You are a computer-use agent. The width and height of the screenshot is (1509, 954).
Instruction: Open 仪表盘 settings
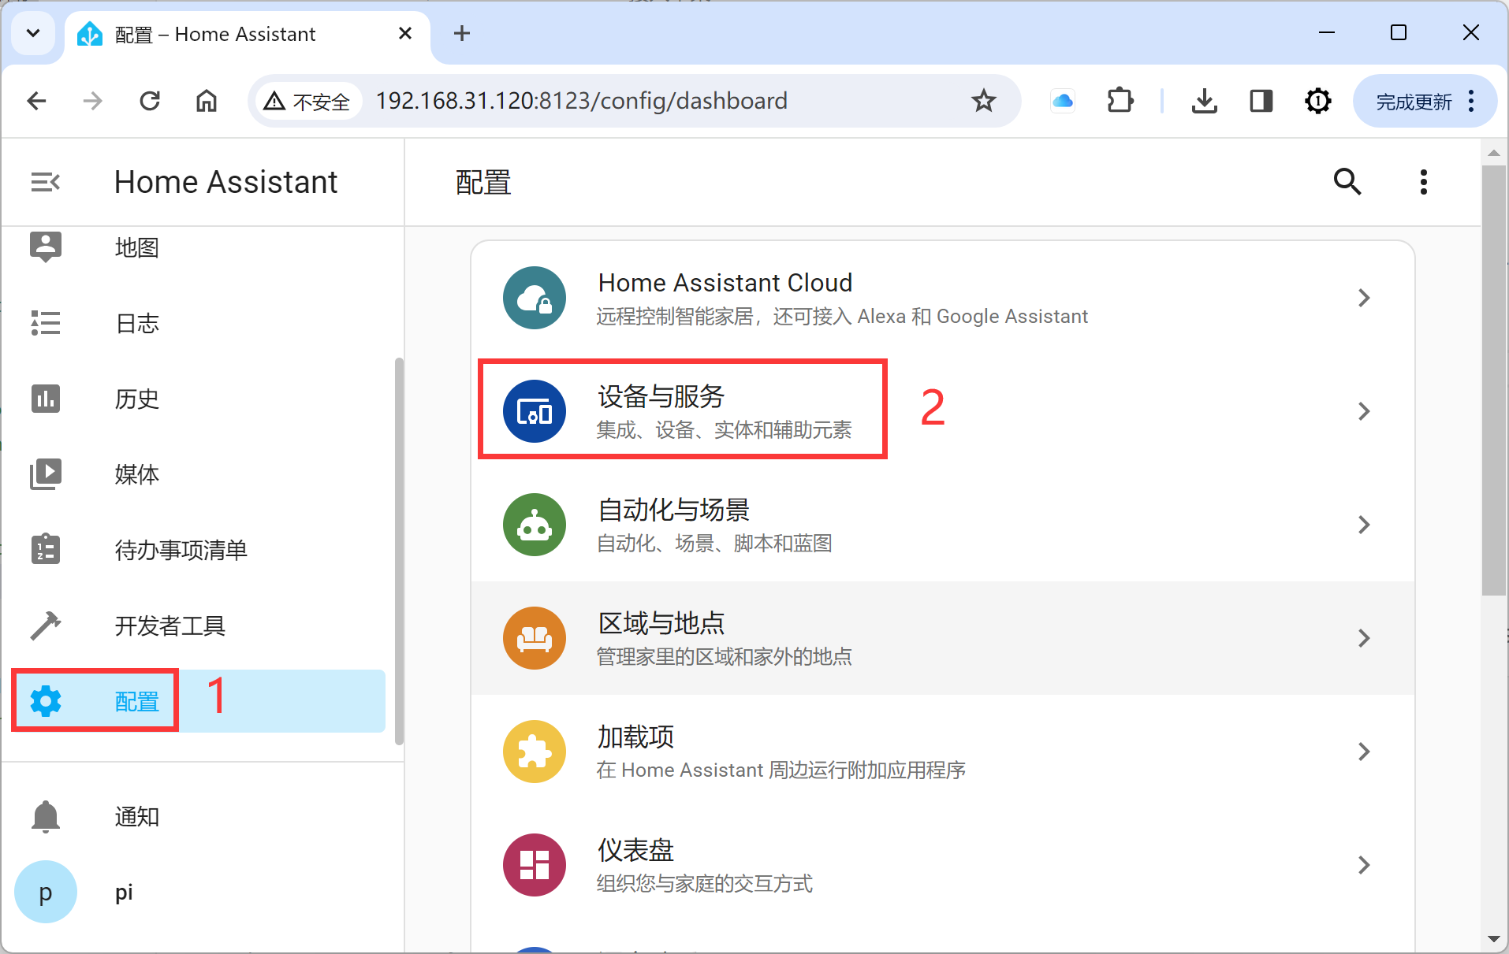pyautogui.click(x=943, y=865)
